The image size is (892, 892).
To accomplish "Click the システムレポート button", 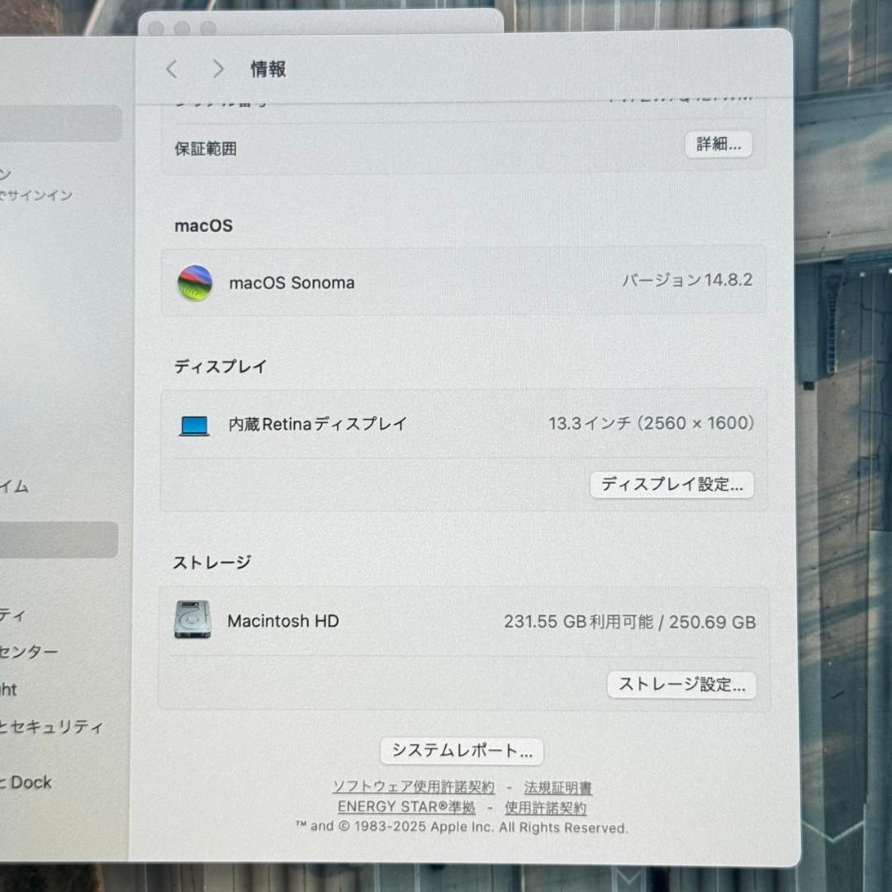I will (x=460, y=752).
